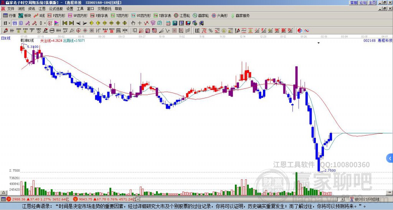
Task: Click the infinity wave icon
Action: pos(307,31)
